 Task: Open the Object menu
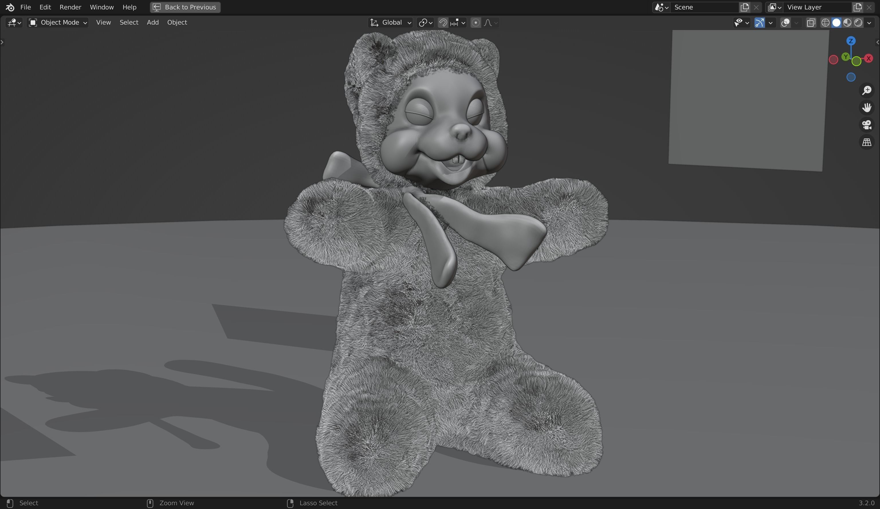pos(177,22)
